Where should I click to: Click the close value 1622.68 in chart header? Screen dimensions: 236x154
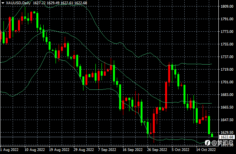81,3
